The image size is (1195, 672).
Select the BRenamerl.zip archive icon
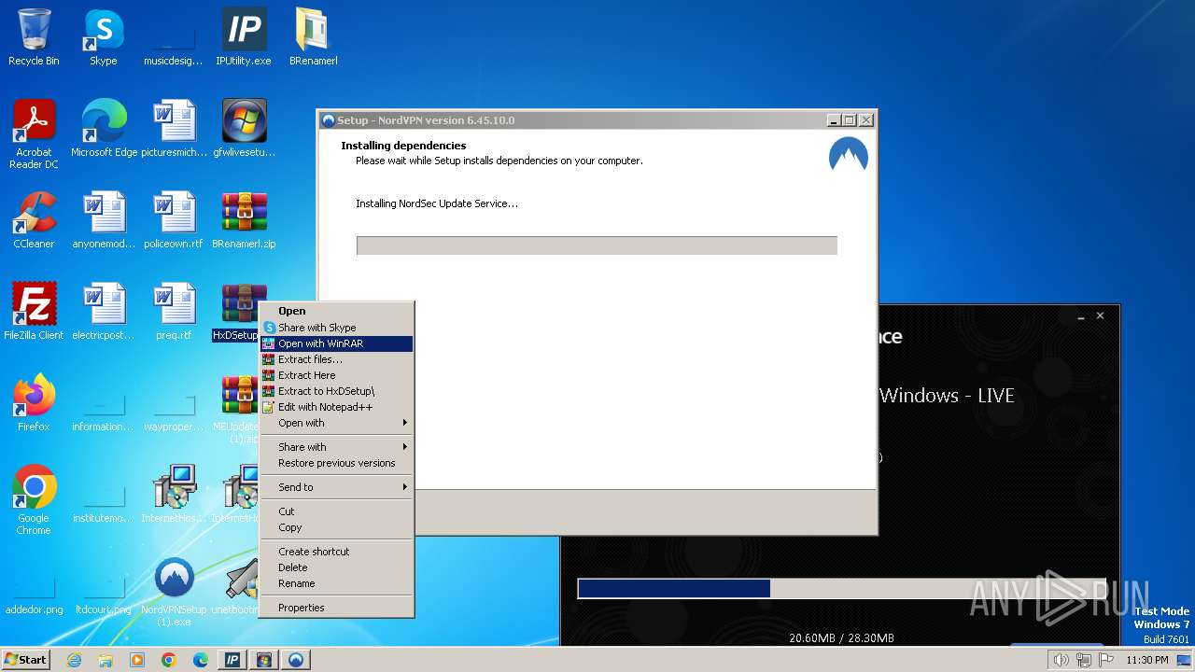[x=244, y=220]
